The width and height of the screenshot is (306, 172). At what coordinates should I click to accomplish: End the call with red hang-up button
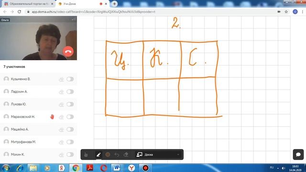[68, 52]
